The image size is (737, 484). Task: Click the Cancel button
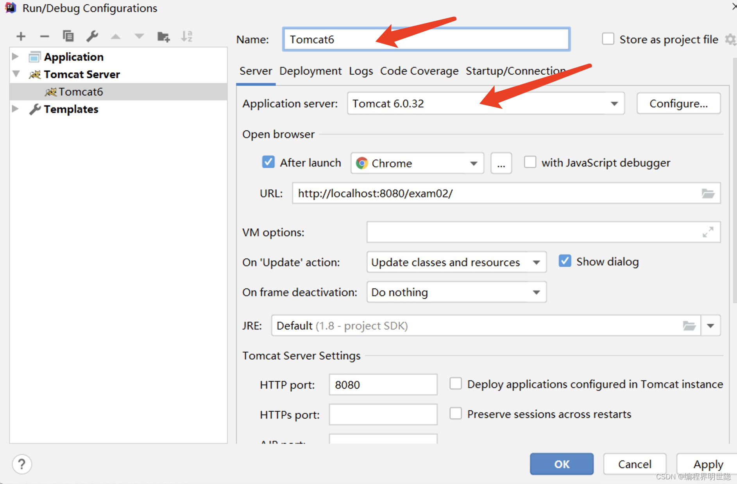635,464
